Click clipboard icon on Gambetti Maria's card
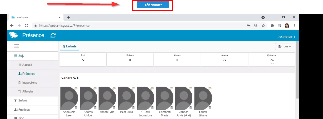Image resolution: width=323 pixels, height=119 pixels. click(x=172, y=107)
